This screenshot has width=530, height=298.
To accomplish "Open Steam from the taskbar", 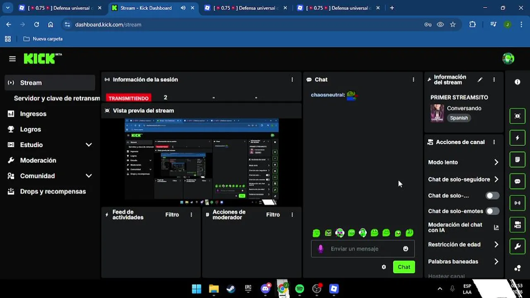I will [x=231, y=288].
